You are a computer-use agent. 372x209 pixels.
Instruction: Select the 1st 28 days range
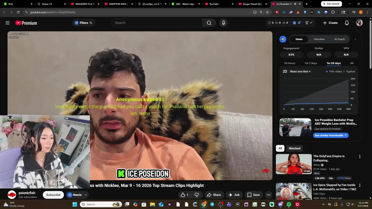333,63
